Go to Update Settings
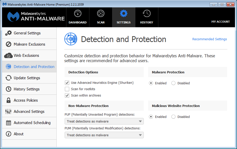The width and height of the screenshot is (237, 149). click(29, 78)
